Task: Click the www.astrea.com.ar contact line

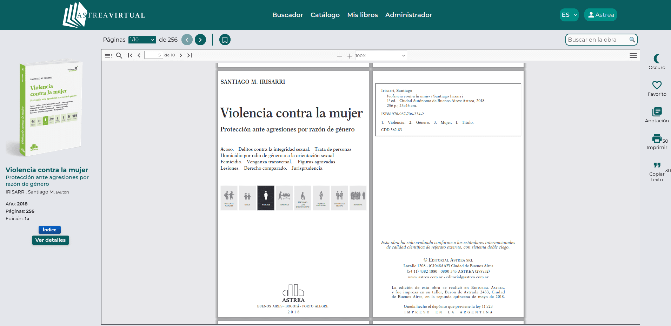Action: (x=448, y=277)
